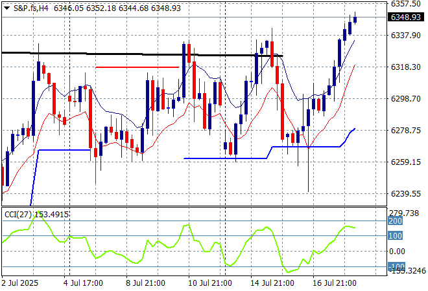Select the short red horizontal line
428x291 pixels.
pyautogui.click(x=136, y=67)
